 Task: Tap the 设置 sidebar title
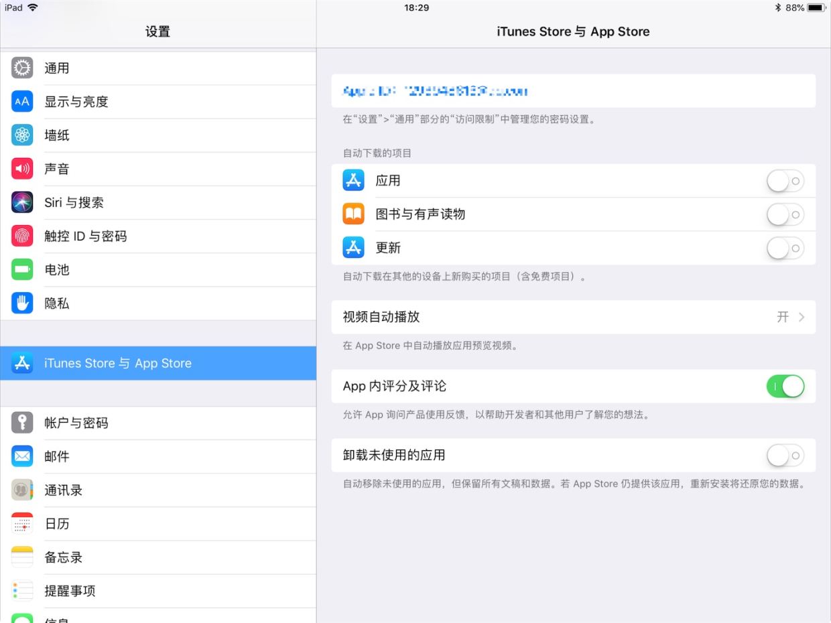[158, 31]
